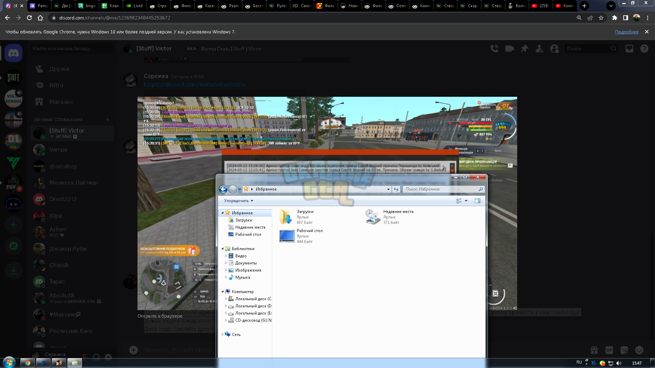655x368 pixels.
Task: Click the Discord Поиск search box
Action: [592, 49]
